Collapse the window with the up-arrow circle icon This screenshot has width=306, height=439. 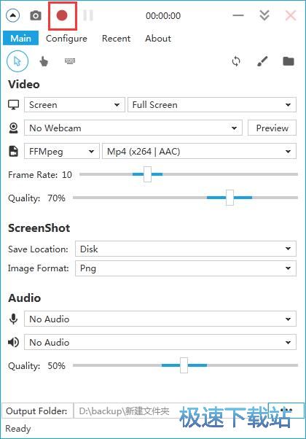pos(13,16)
